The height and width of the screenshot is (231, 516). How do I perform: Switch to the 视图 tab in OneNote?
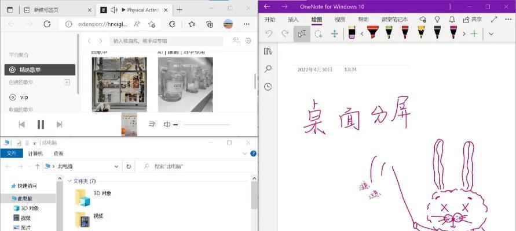pyautogui.click(x=340, y=20)
